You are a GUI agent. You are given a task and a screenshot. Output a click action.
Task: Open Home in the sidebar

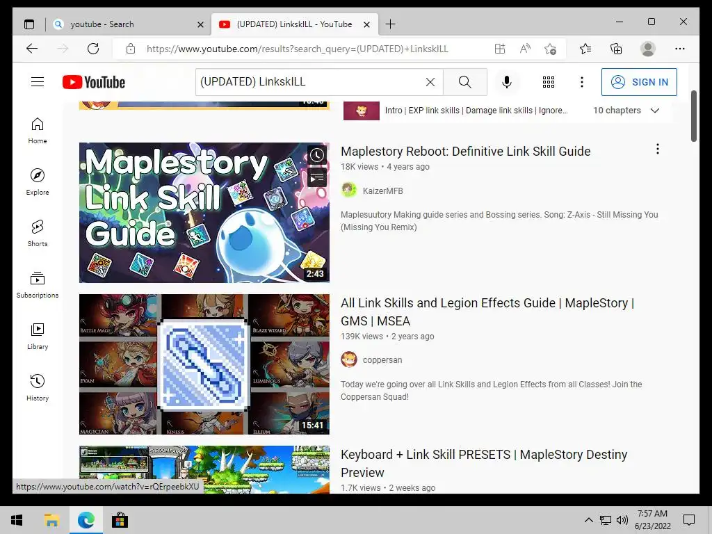click(38, 131)
